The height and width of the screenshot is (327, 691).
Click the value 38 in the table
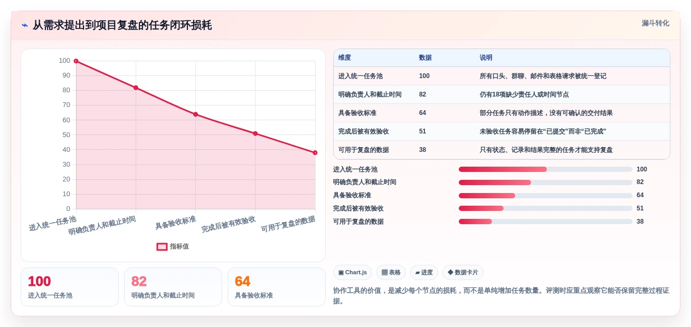tap(422, 150)
